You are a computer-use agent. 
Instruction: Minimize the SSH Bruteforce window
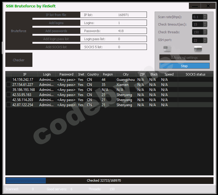pyautogui.click(x=195, y=6)
